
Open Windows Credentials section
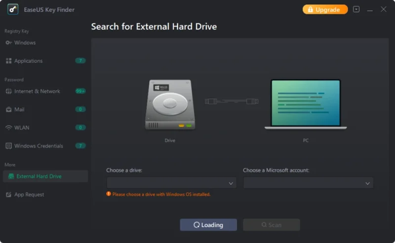(39, 146)
